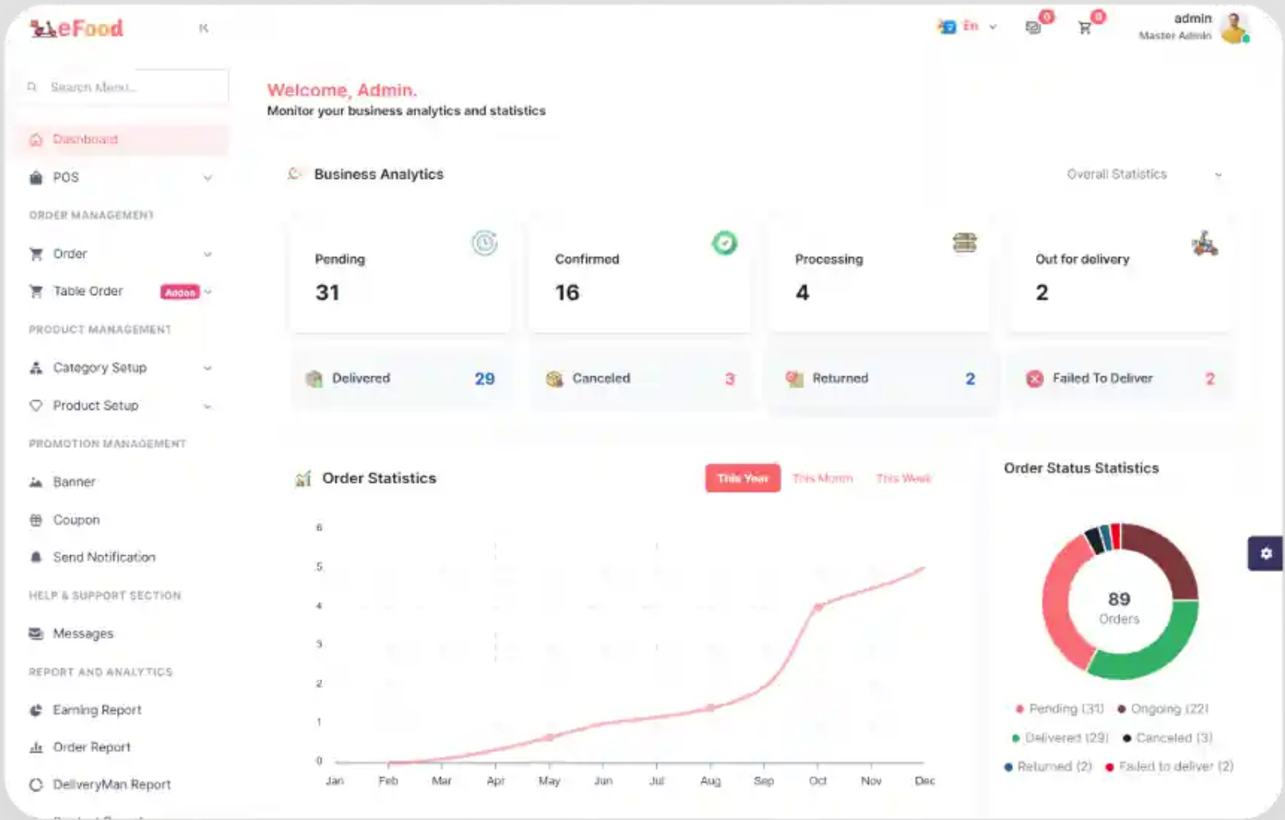Click the Delivered (29) legend item
Screen dimensions: 1285x820
coord(1061,738)
